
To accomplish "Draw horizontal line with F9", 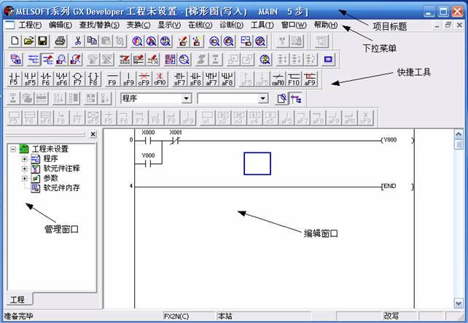I will [112, 79].
